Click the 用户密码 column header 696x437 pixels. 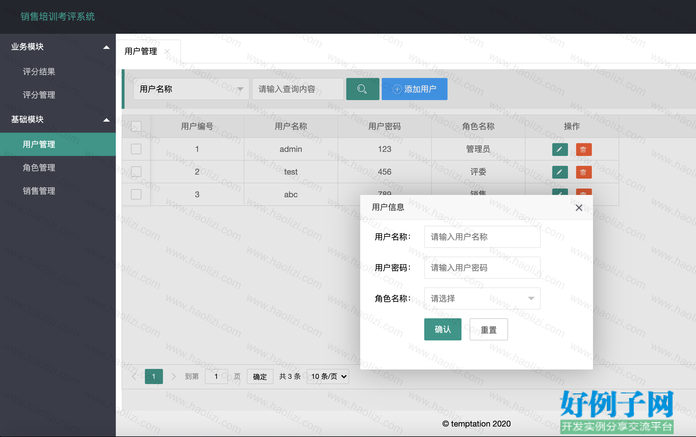tap(385, 126)
